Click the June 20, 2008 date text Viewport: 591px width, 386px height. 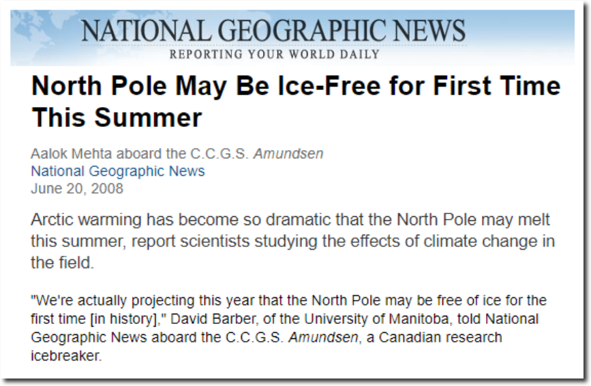click(x=77, y=188)
